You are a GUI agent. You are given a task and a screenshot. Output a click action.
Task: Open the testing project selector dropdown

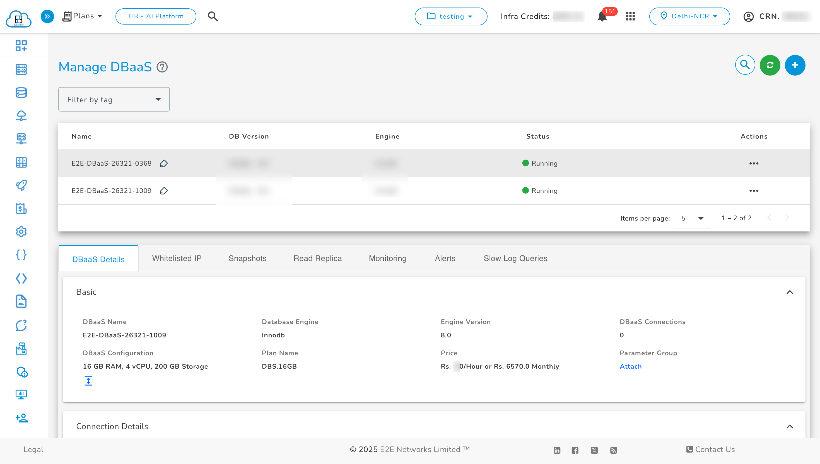(x=450, y=16)
